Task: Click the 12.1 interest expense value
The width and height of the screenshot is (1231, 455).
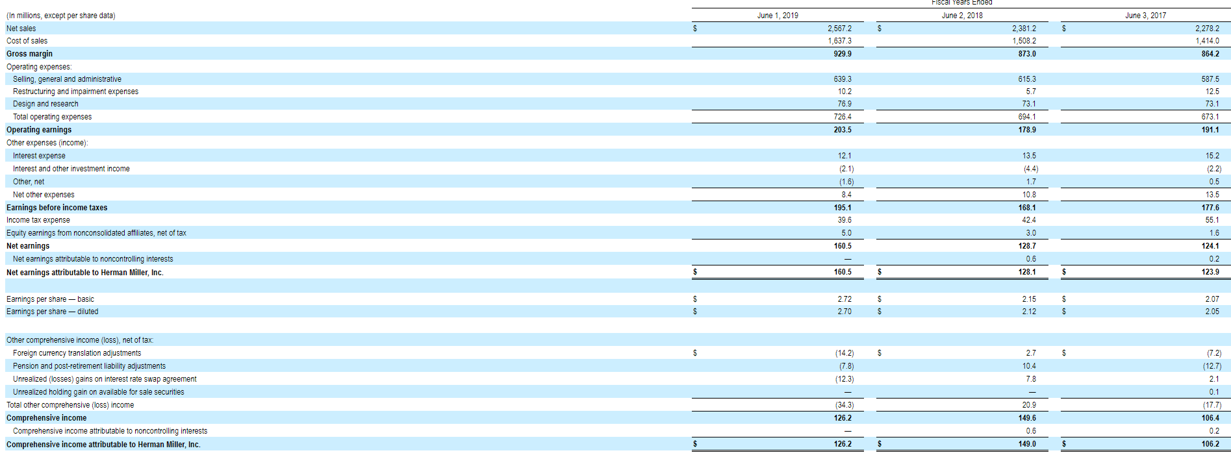Action: pos(844,156)
